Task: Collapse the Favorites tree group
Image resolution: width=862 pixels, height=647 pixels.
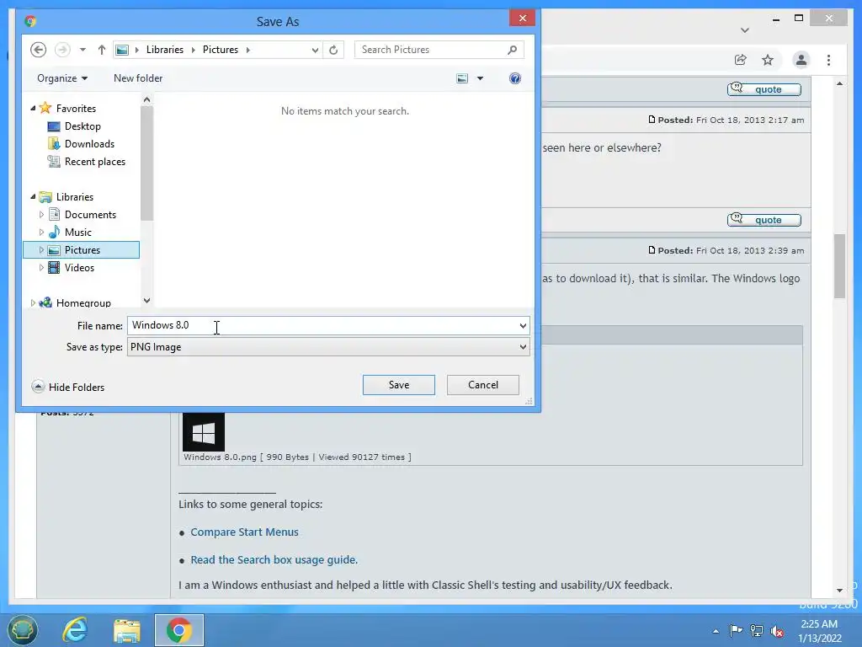Action: coord(33,109)
